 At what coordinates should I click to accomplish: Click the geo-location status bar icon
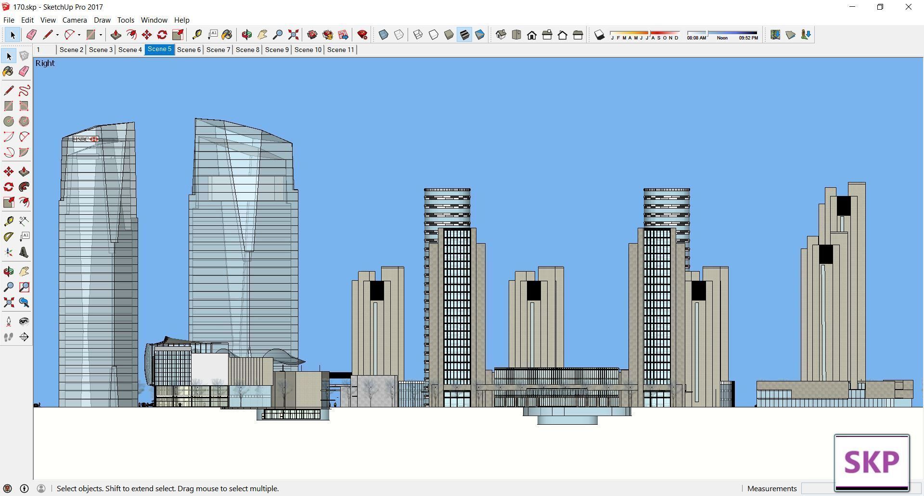coord(8,488)
